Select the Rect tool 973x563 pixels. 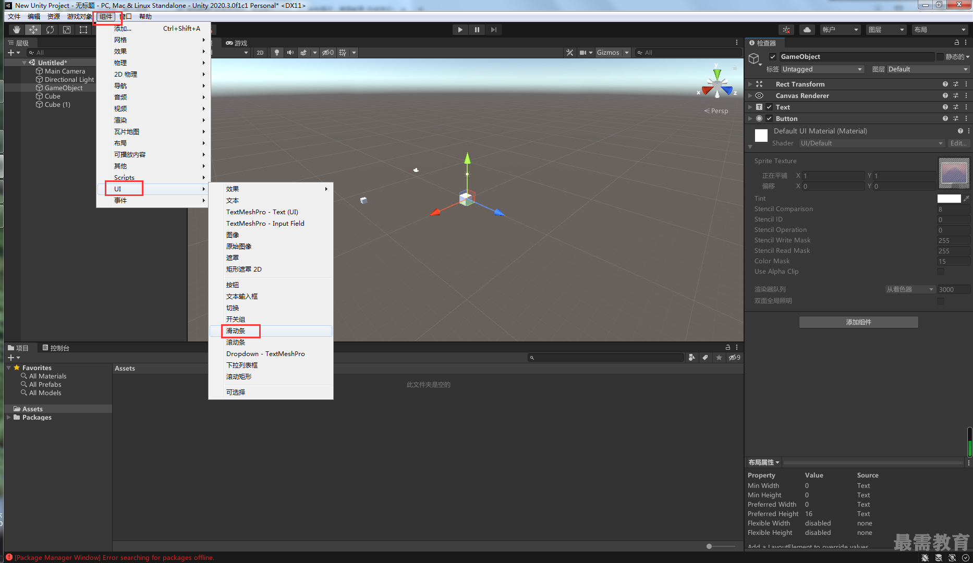coord(83,30)
